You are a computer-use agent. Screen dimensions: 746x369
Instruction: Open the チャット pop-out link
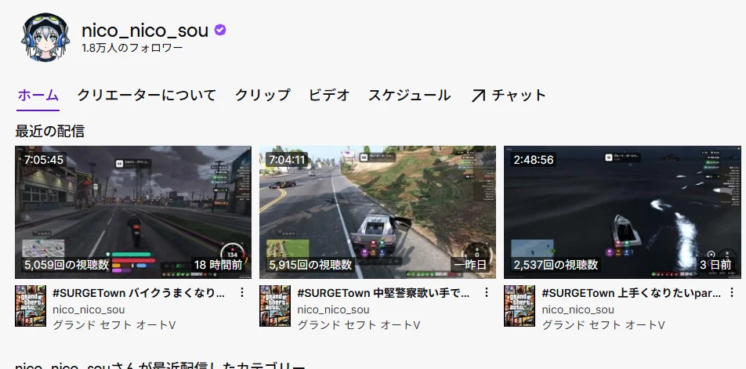509,95
